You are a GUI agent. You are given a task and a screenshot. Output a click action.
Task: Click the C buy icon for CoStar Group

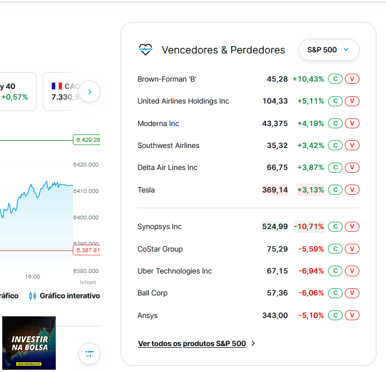click(x=335, y=249)
